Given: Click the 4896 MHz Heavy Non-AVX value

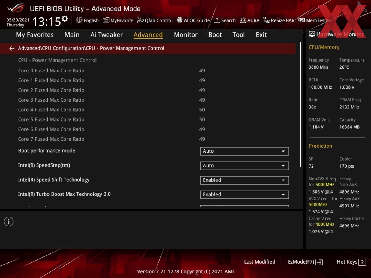Looking at the screenshot, I should [349, 192].
